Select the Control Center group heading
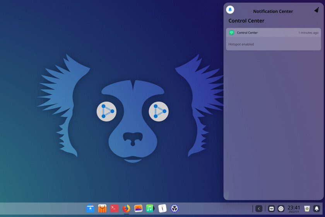The width and height of the screenshot is (325, 217). pyautogui.click(x=246, y=21)
